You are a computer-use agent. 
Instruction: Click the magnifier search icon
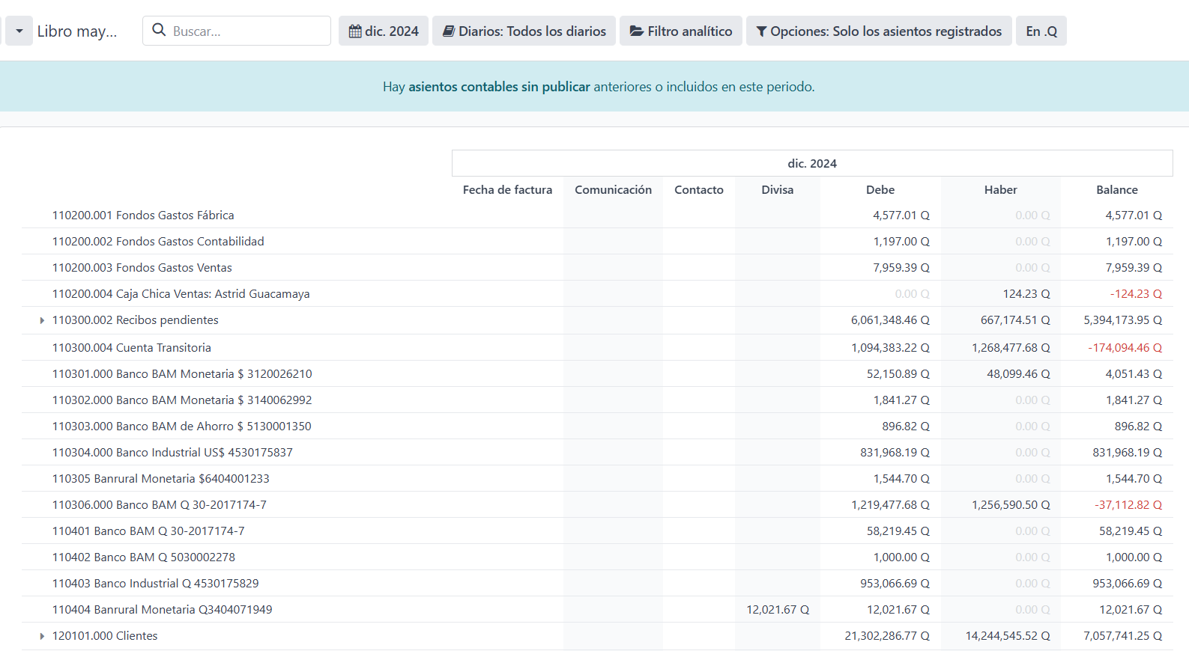(x=159, y=30)
